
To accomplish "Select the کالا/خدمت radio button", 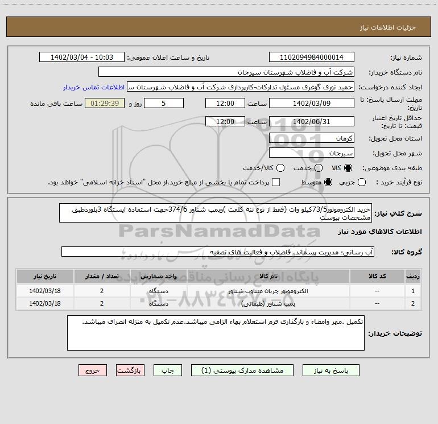I will point(280,168).
